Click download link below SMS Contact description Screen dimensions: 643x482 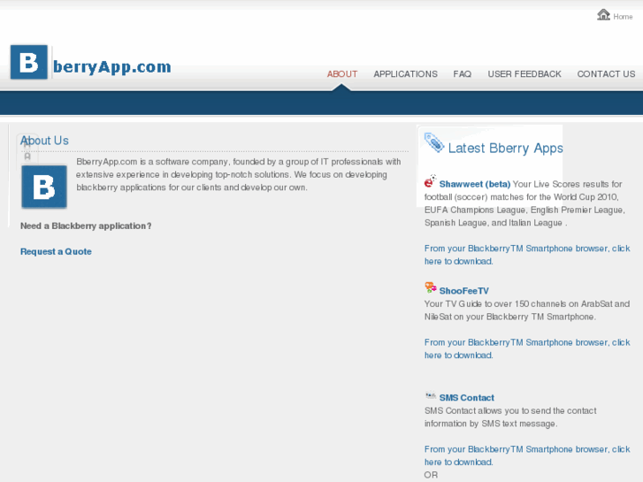point(527,455)
